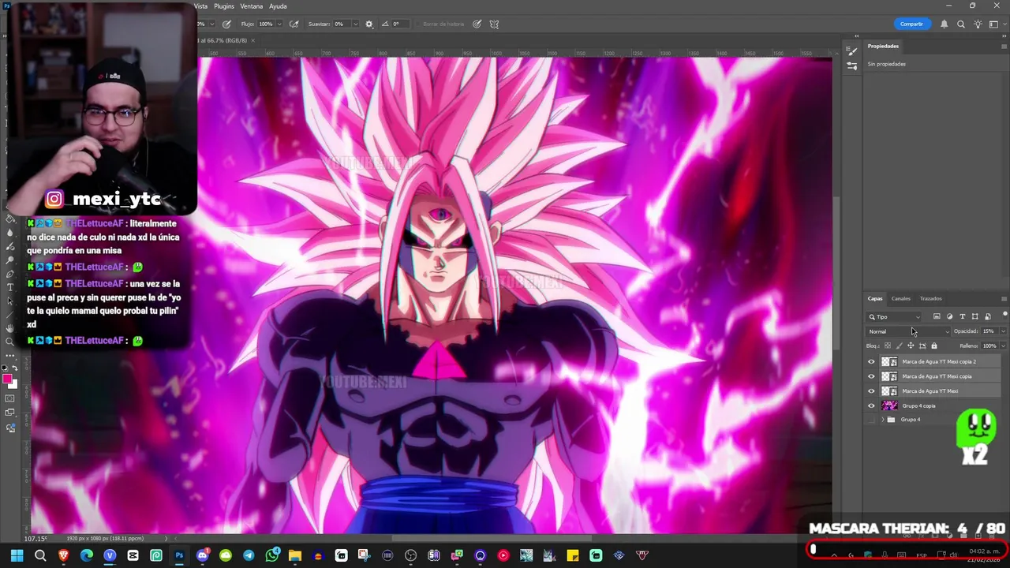Open the Layers panel menu icon
Image resolution: width=1010 pixels, height=568 pixels.
tap(1004, 299)
